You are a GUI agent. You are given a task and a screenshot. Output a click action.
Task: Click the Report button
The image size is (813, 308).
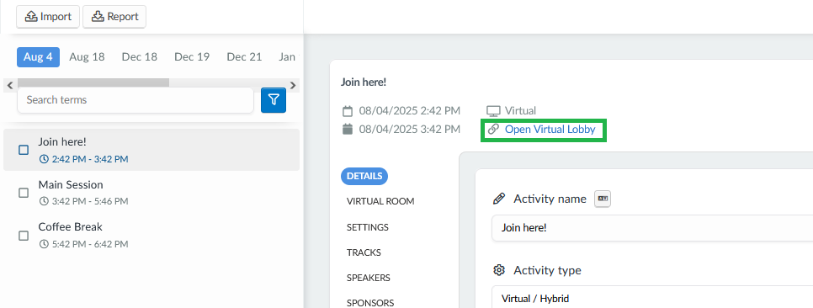point(114,17)
